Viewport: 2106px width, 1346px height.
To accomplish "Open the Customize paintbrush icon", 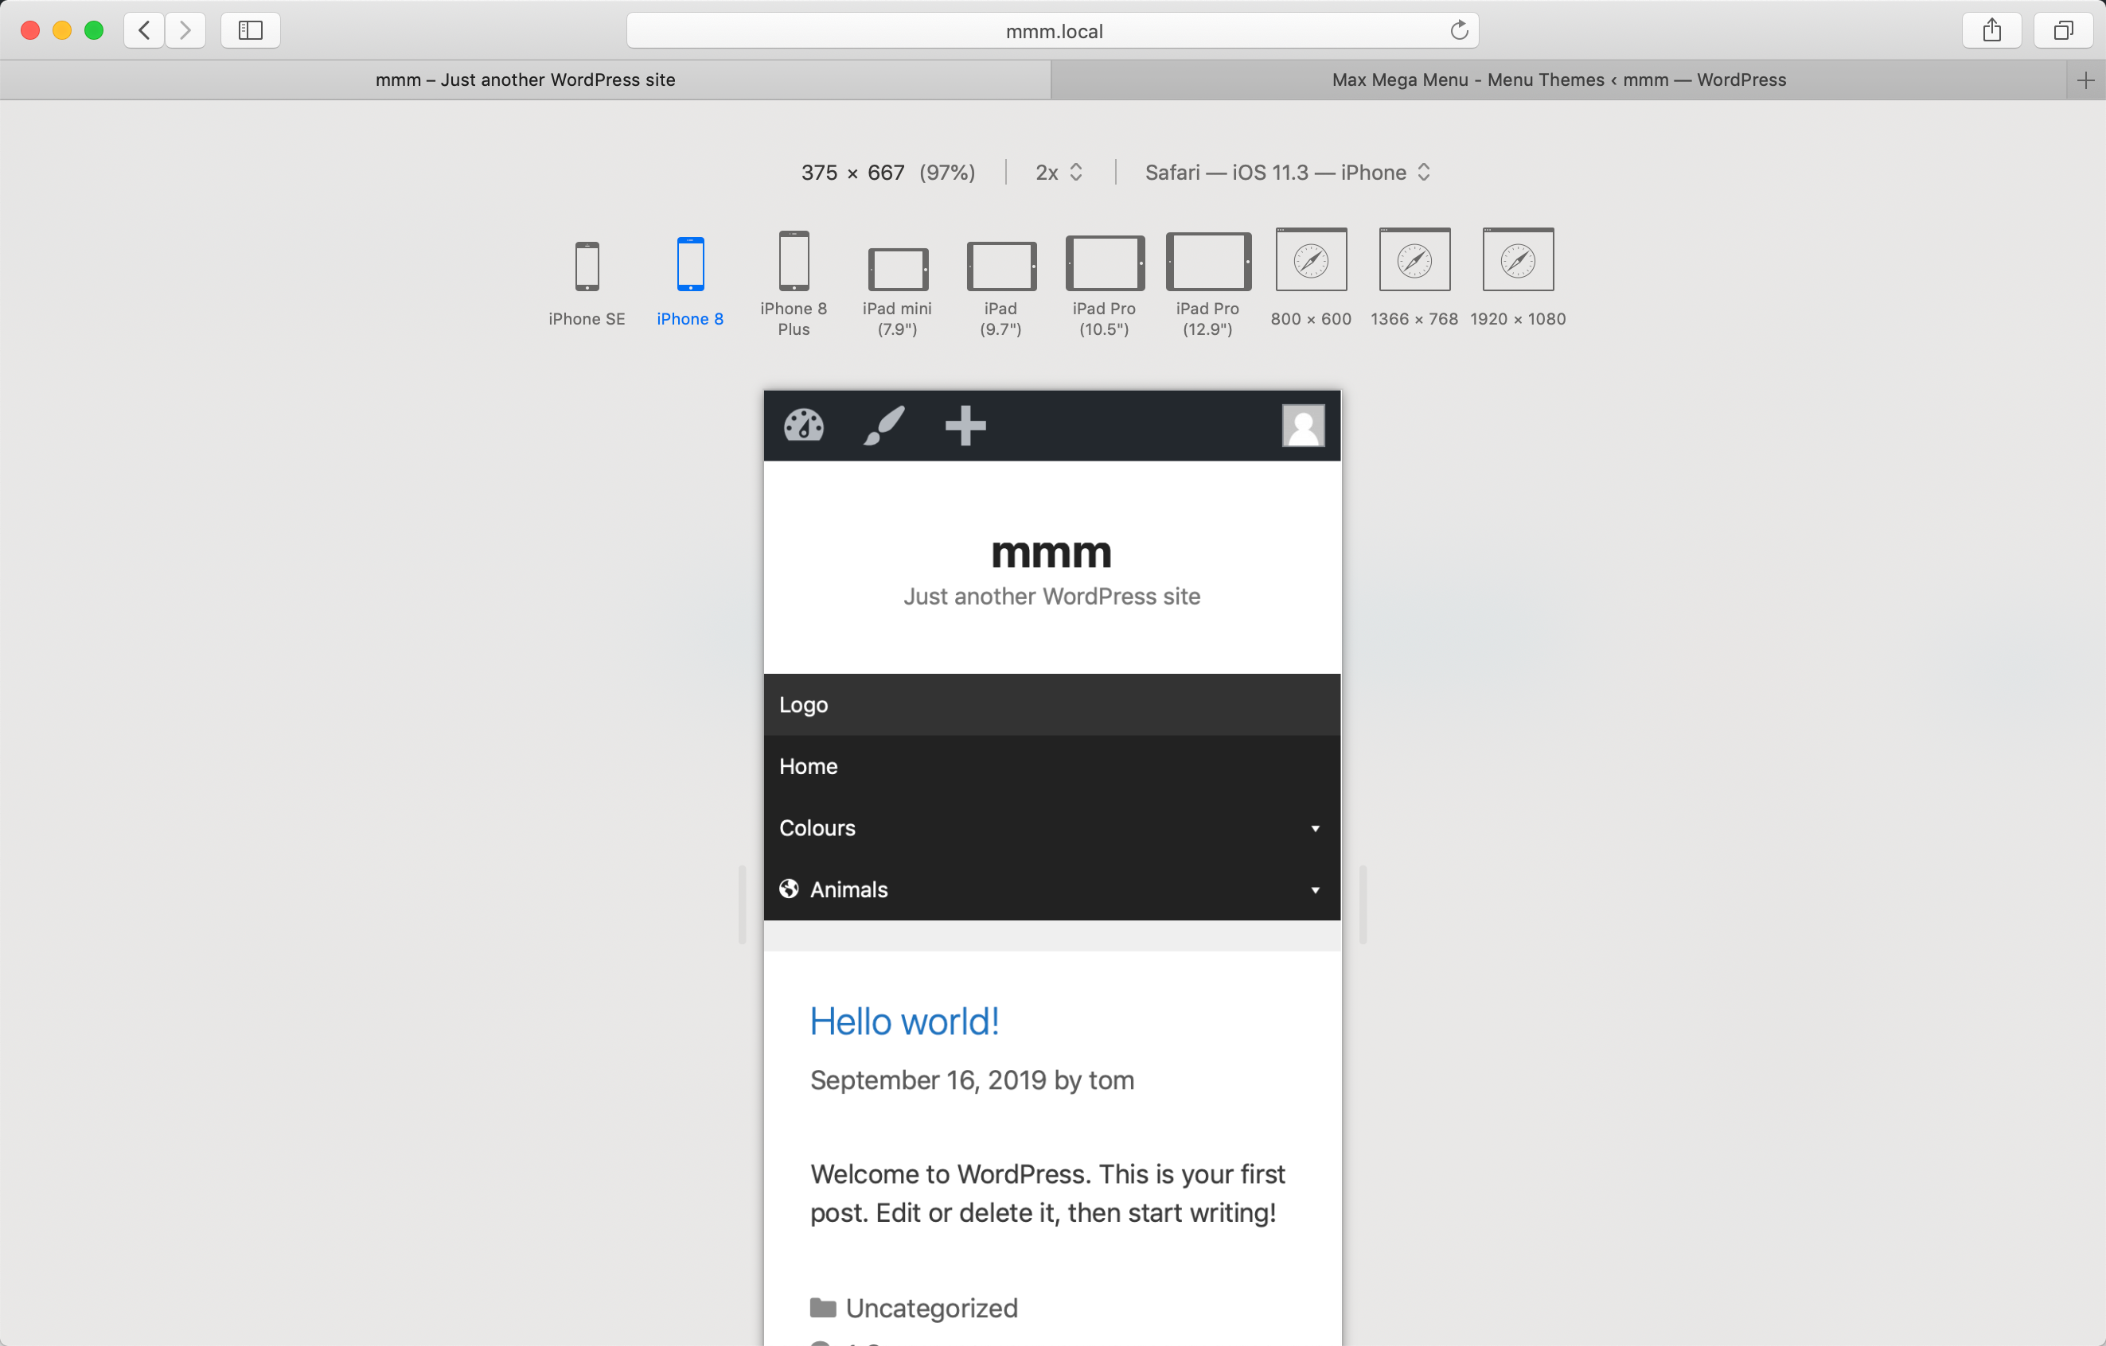I will (883, 426).
